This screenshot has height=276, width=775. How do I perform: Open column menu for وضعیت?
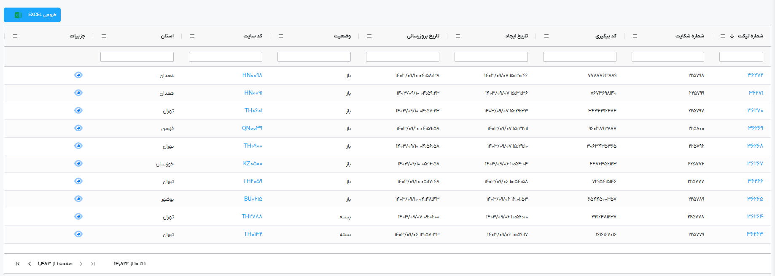click(281, 36)
